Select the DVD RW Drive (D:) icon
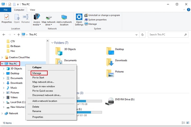Screen dimensions: 191x127 tap(110, 101)
